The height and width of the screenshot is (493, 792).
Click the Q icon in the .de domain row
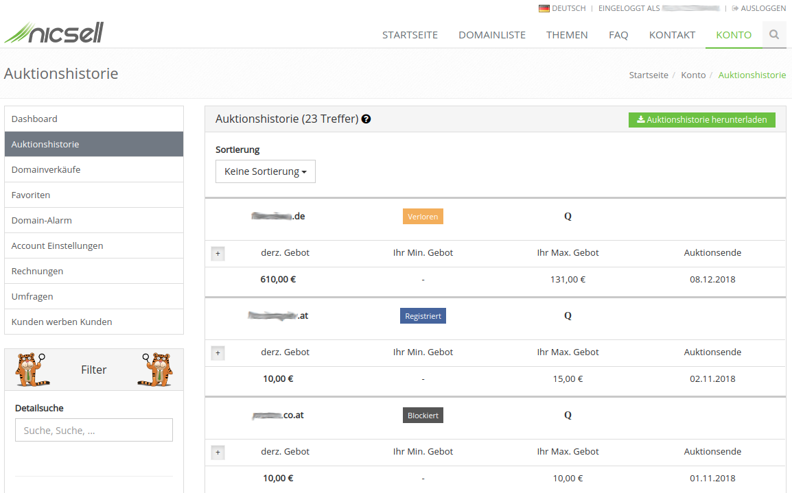click(568, 217)
